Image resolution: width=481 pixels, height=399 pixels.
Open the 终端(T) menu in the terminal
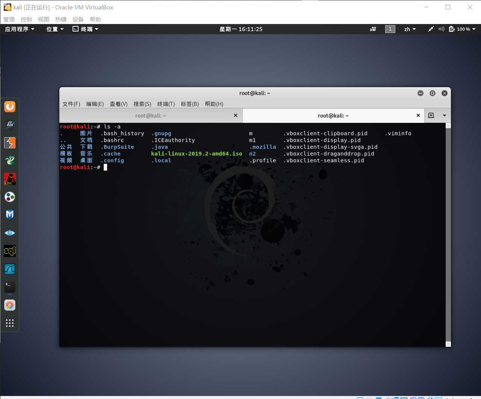pos(166,104)
